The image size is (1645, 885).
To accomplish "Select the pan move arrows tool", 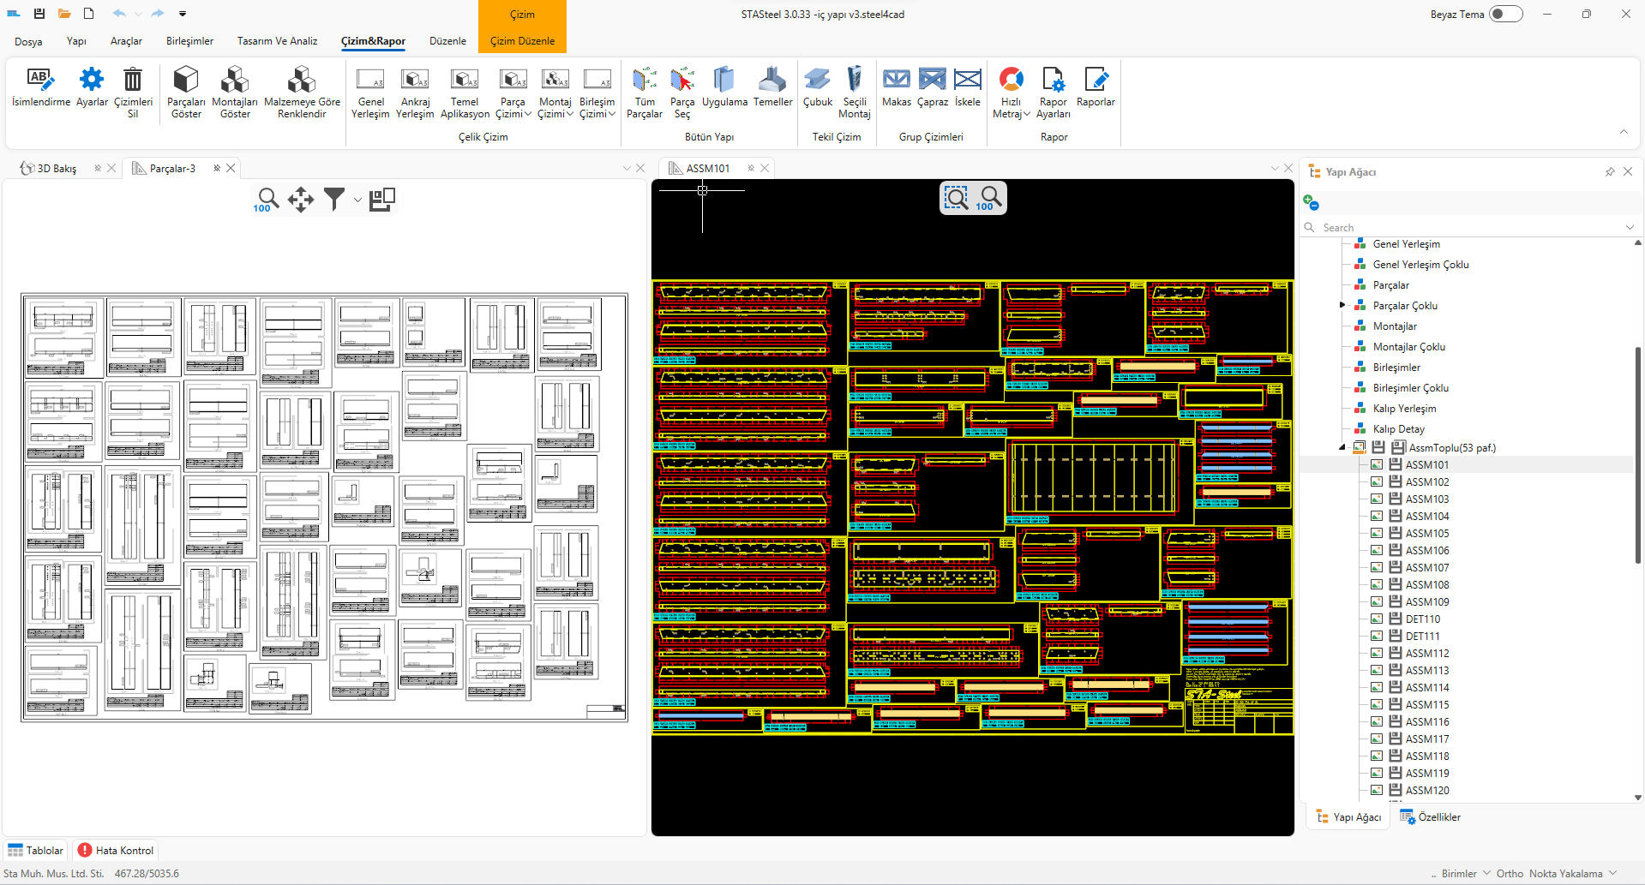I will [x=301, y=200].
